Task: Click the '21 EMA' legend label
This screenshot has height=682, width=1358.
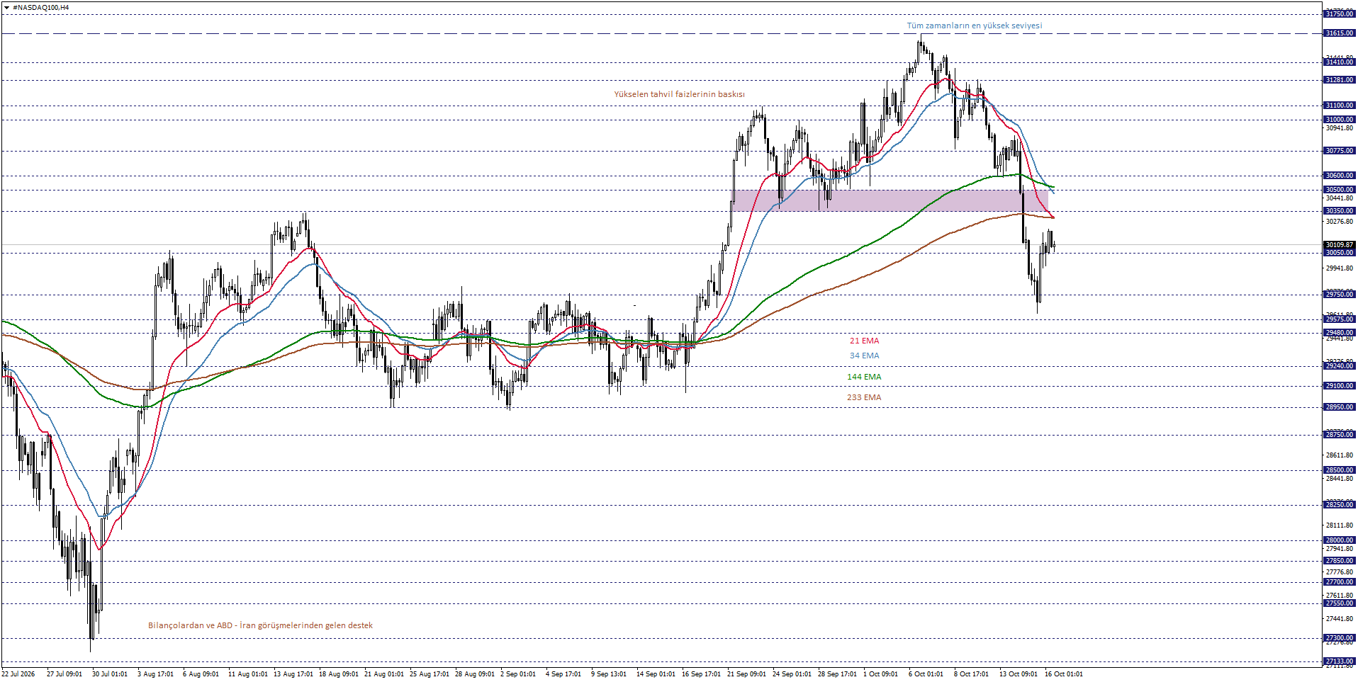Action: point(864,341)
